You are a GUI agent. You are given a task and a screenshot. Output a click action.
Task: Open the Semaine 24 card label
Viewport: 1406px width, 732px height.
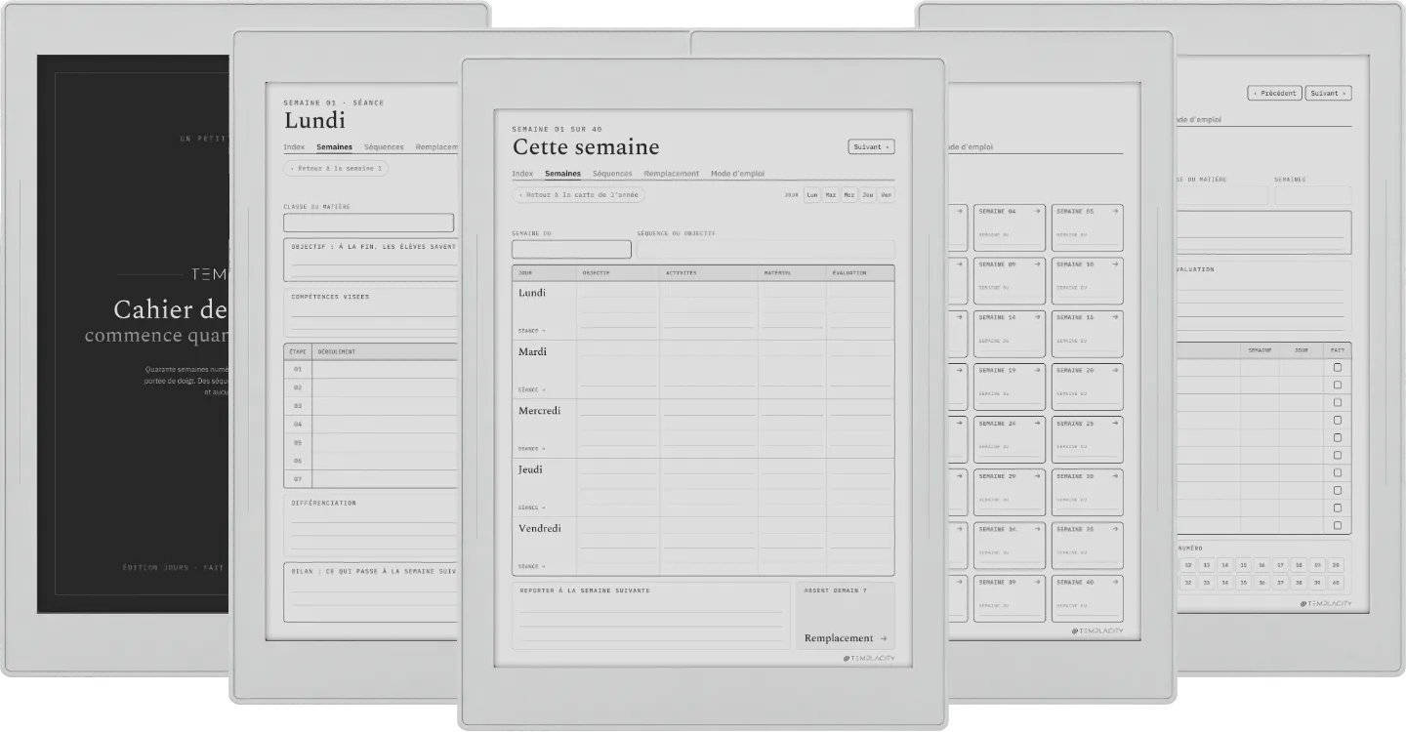point(997,424)
